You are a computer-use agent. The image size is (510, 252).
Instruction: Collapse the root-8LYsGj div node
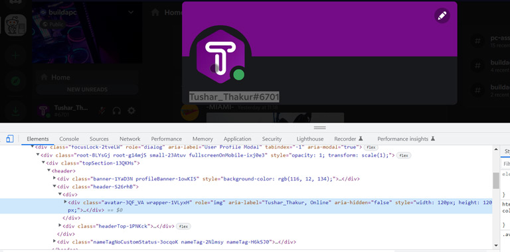pyautogui.click(x=38, y=155)
